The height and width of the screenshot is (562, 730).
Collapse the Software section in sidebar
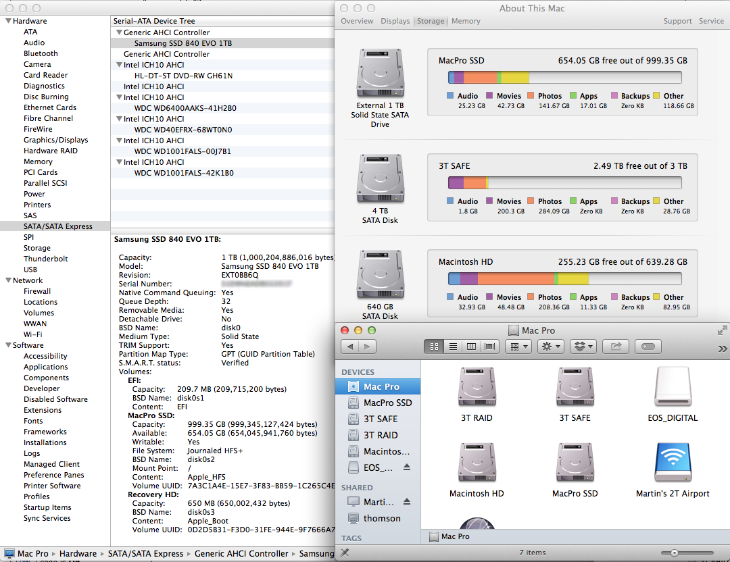(8, 344)
